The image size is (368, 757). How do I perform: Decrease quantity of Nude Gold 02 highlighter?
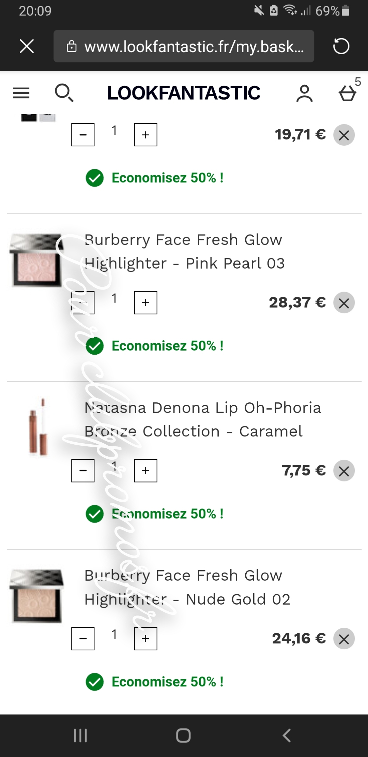[83, 638]
